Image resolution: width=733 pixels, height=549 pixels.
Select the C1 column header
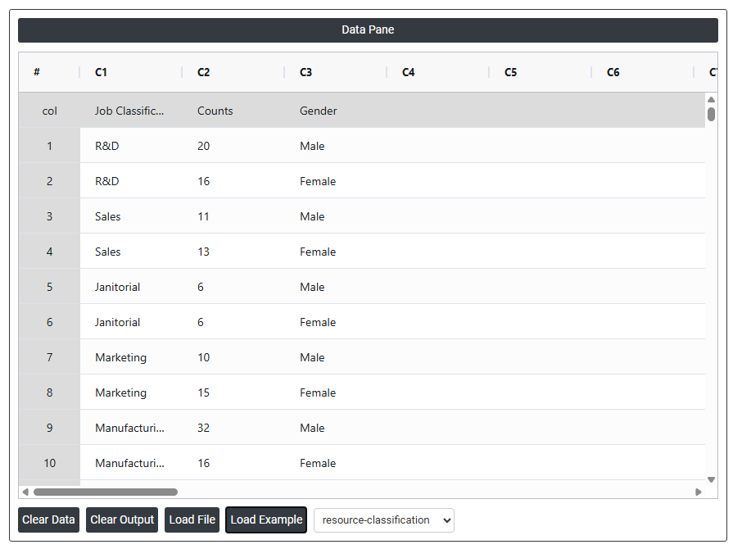coord(101,72)
